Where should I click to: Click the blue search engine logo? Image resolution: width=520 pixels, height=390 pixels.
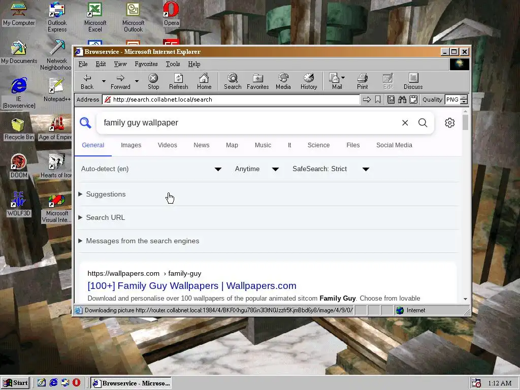(85, 123)
